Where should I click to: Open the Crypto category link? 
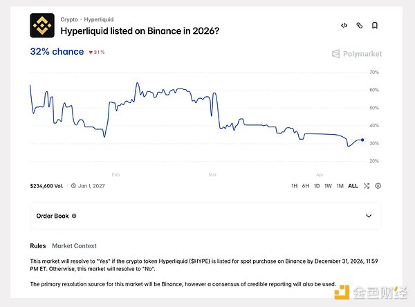pyautogui.click(x=69, y=20)
